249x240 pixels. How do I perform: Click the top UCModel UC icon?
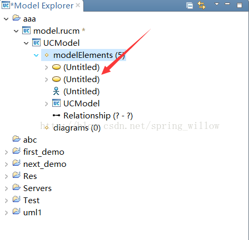point(36,43)
